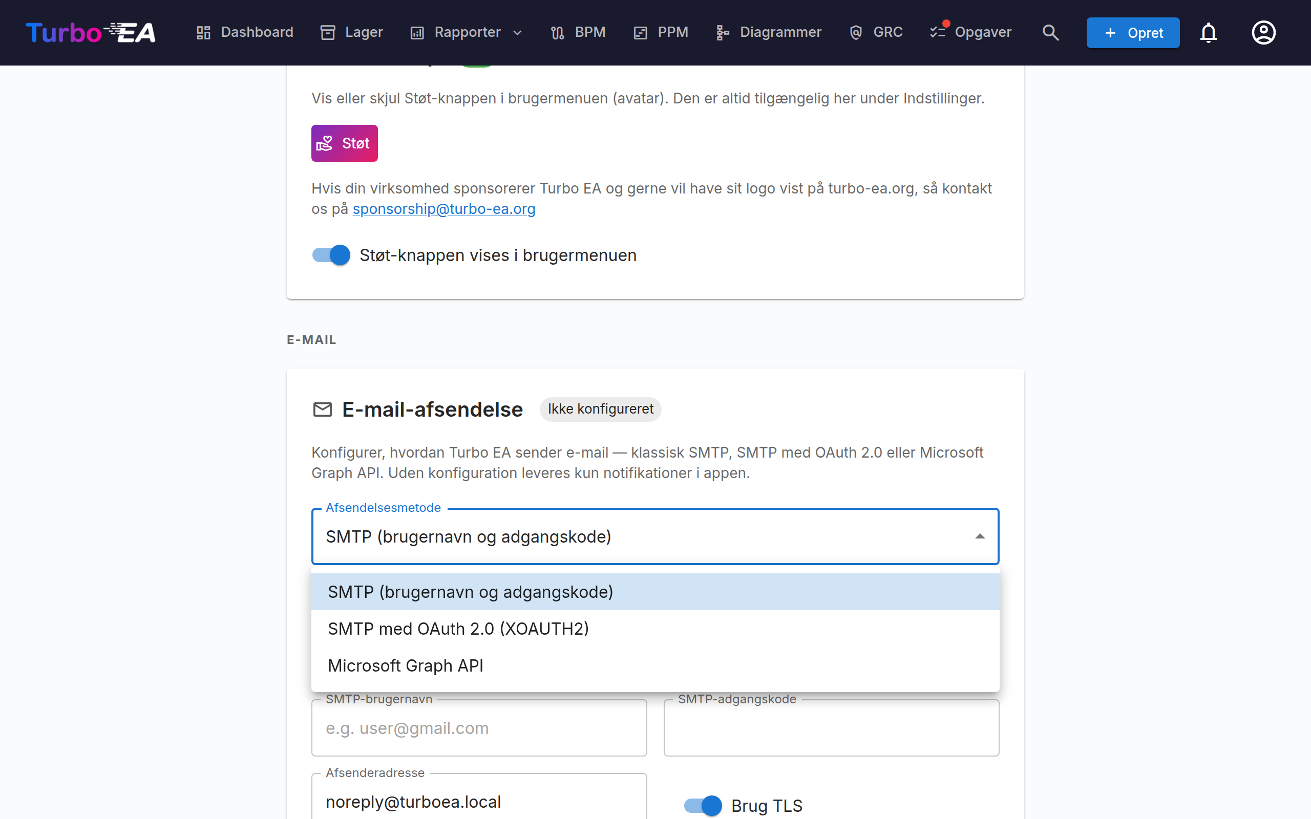Click the E-mail-afsendelse heading
1311x819 pixels.
point(432,409)
